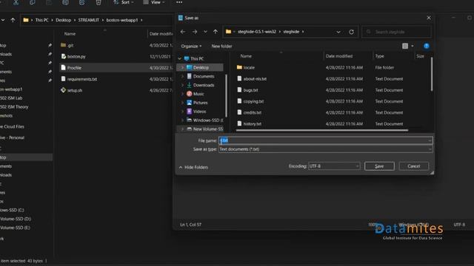Click Delete trash icon in File Explorer toolbar
This screenshot has height=266, width=474.
click(x=99, y=2)
